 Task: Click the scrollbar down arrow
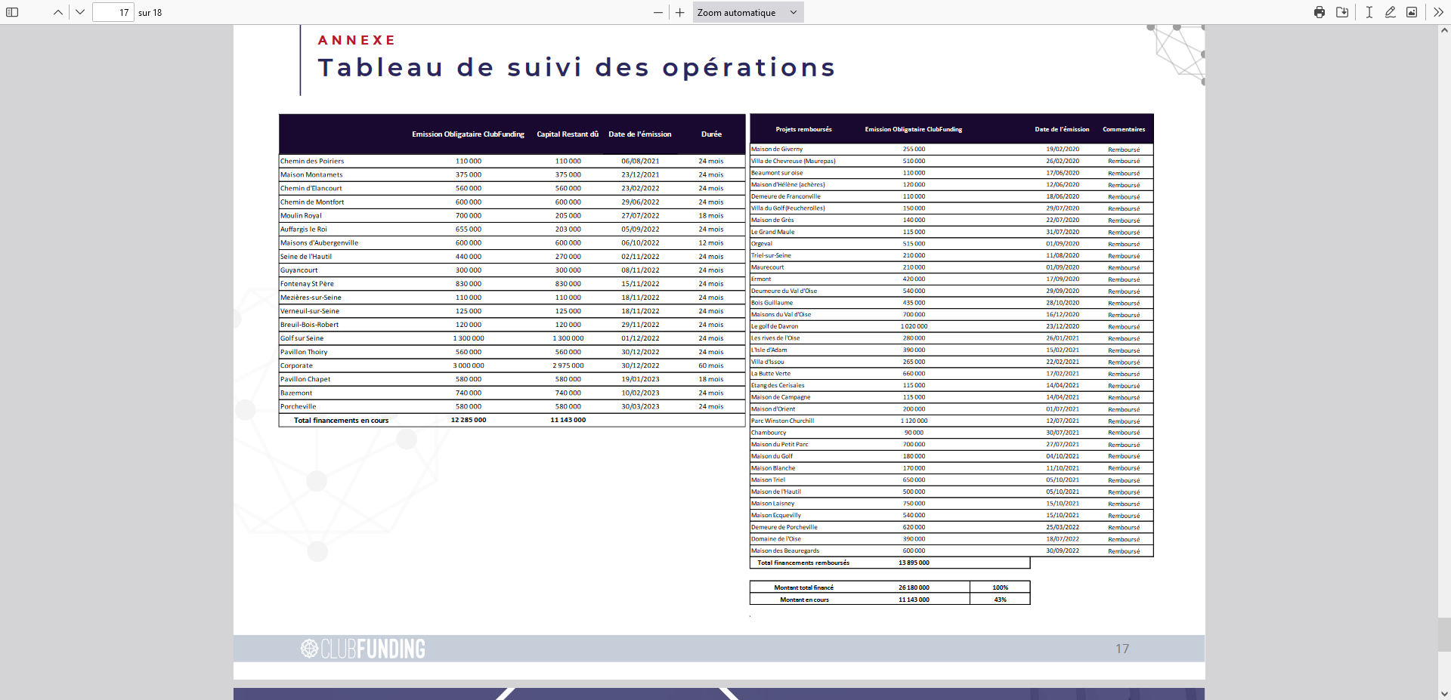[1444, 693]
